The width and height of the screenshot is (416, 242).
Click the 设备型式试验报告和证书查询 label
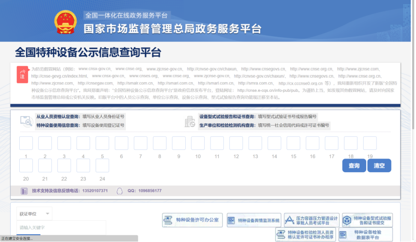pyautogui.click(x=228, y=117)
